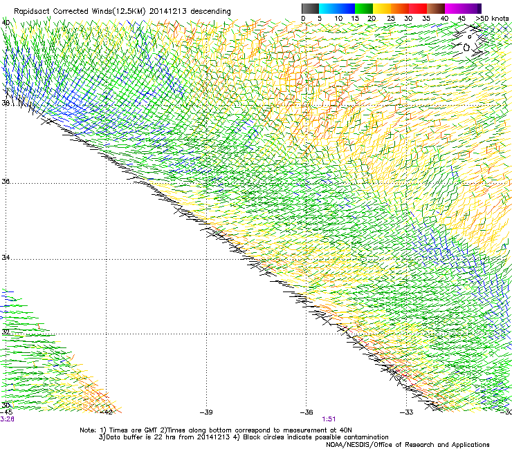The image size is (512, 449).
Task: Click the latitude label '32'
Action: (x=6, y=332)
